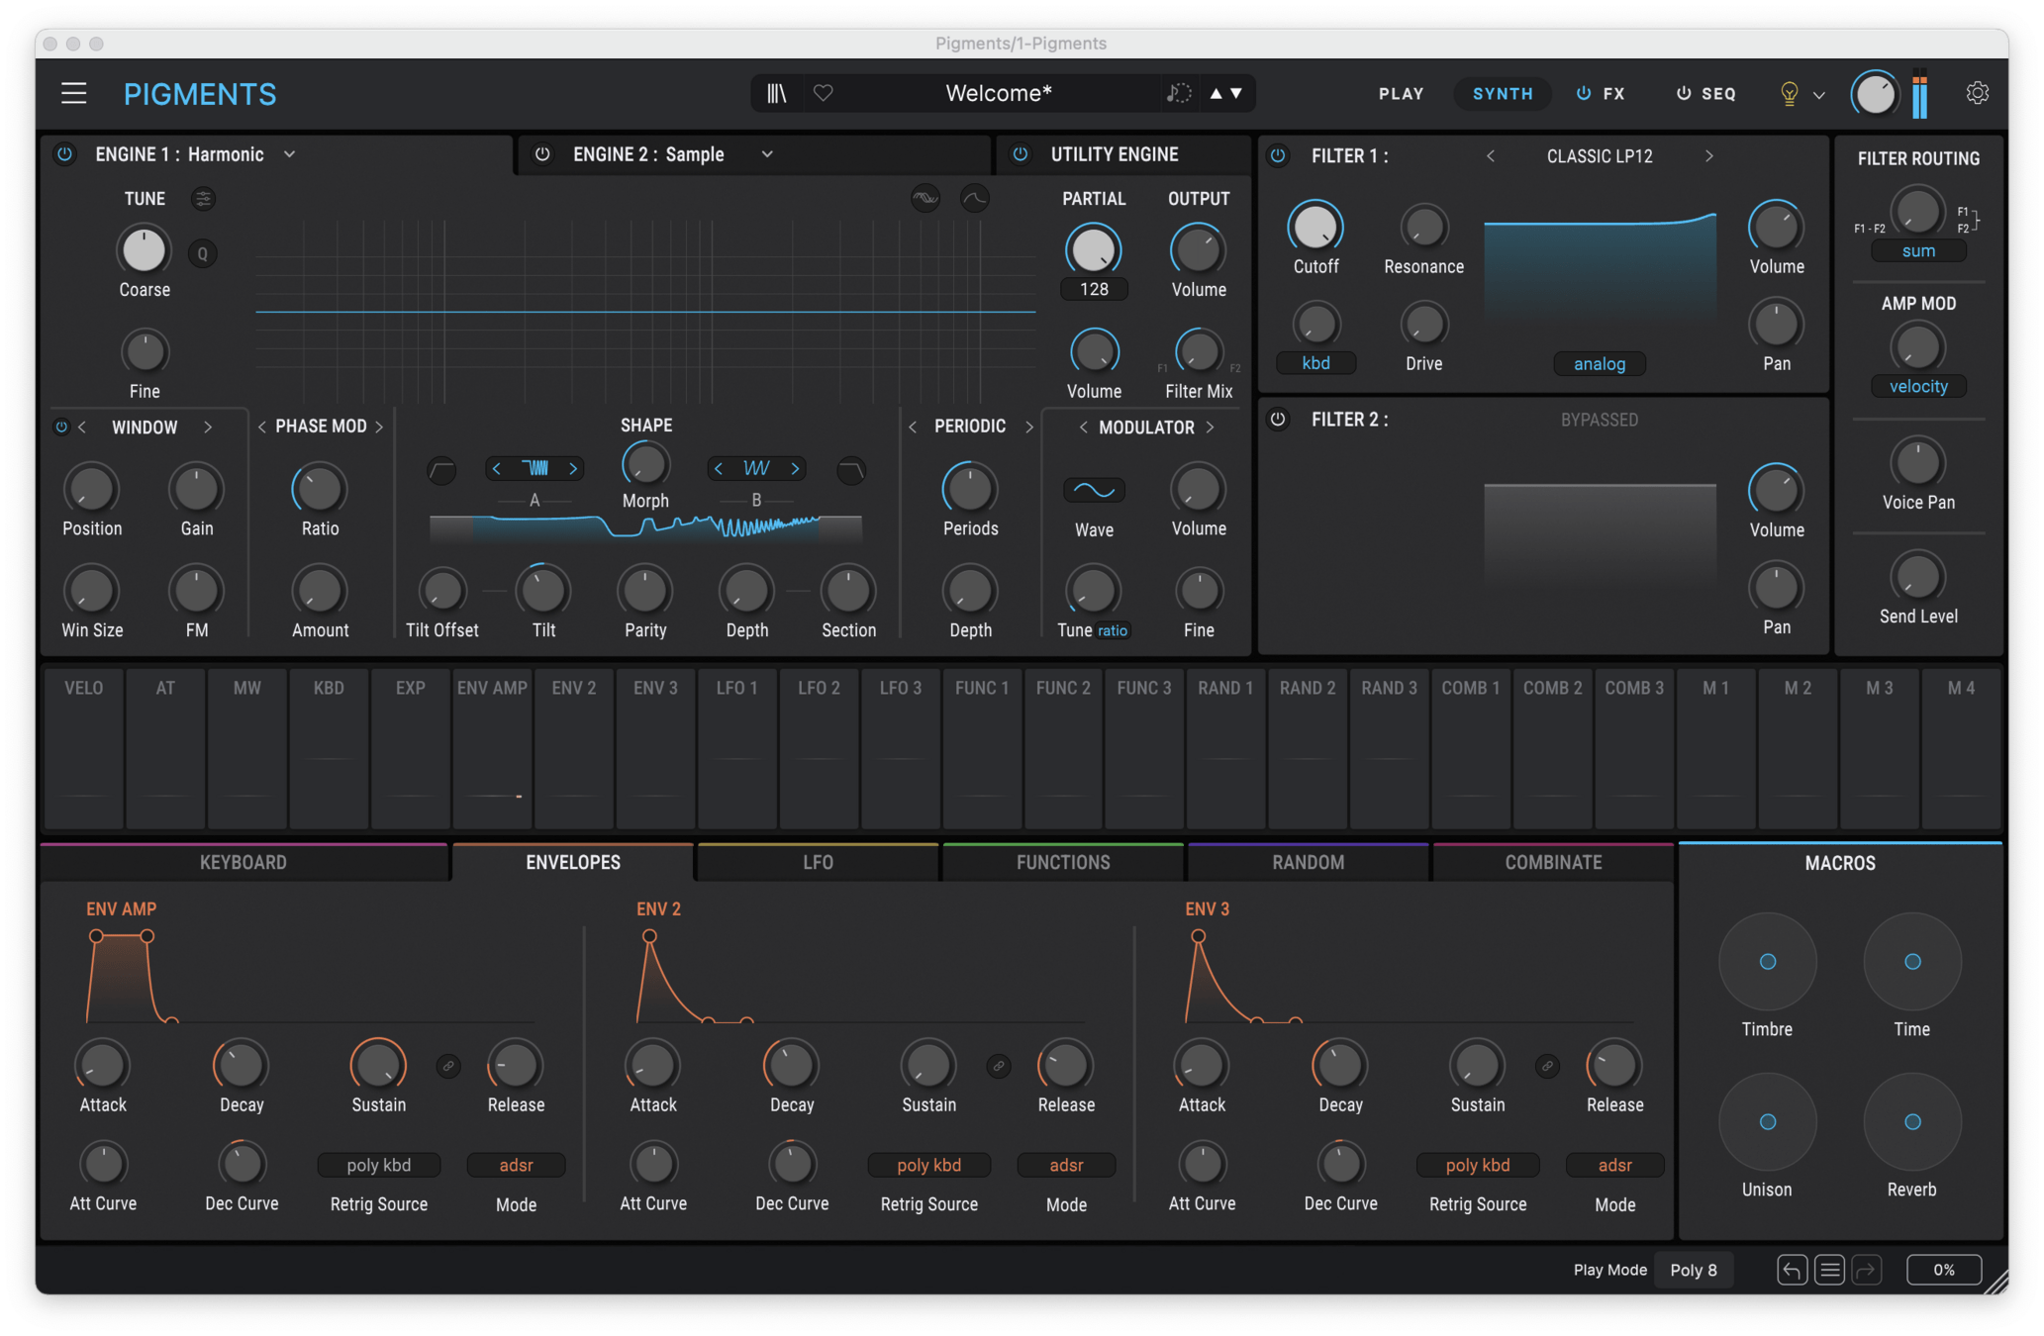Open the preset library browser icon

click(777, 93)
